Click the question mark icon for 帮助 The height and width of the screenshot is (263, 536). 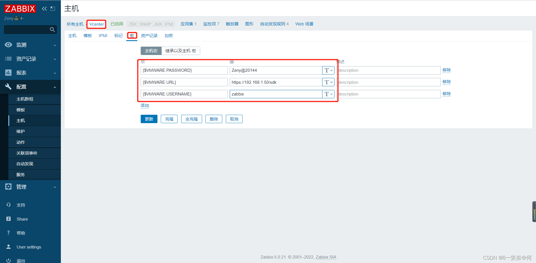[8, 233]
